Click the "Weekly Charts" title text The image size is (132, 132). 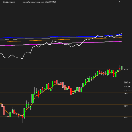coord(9,2)
